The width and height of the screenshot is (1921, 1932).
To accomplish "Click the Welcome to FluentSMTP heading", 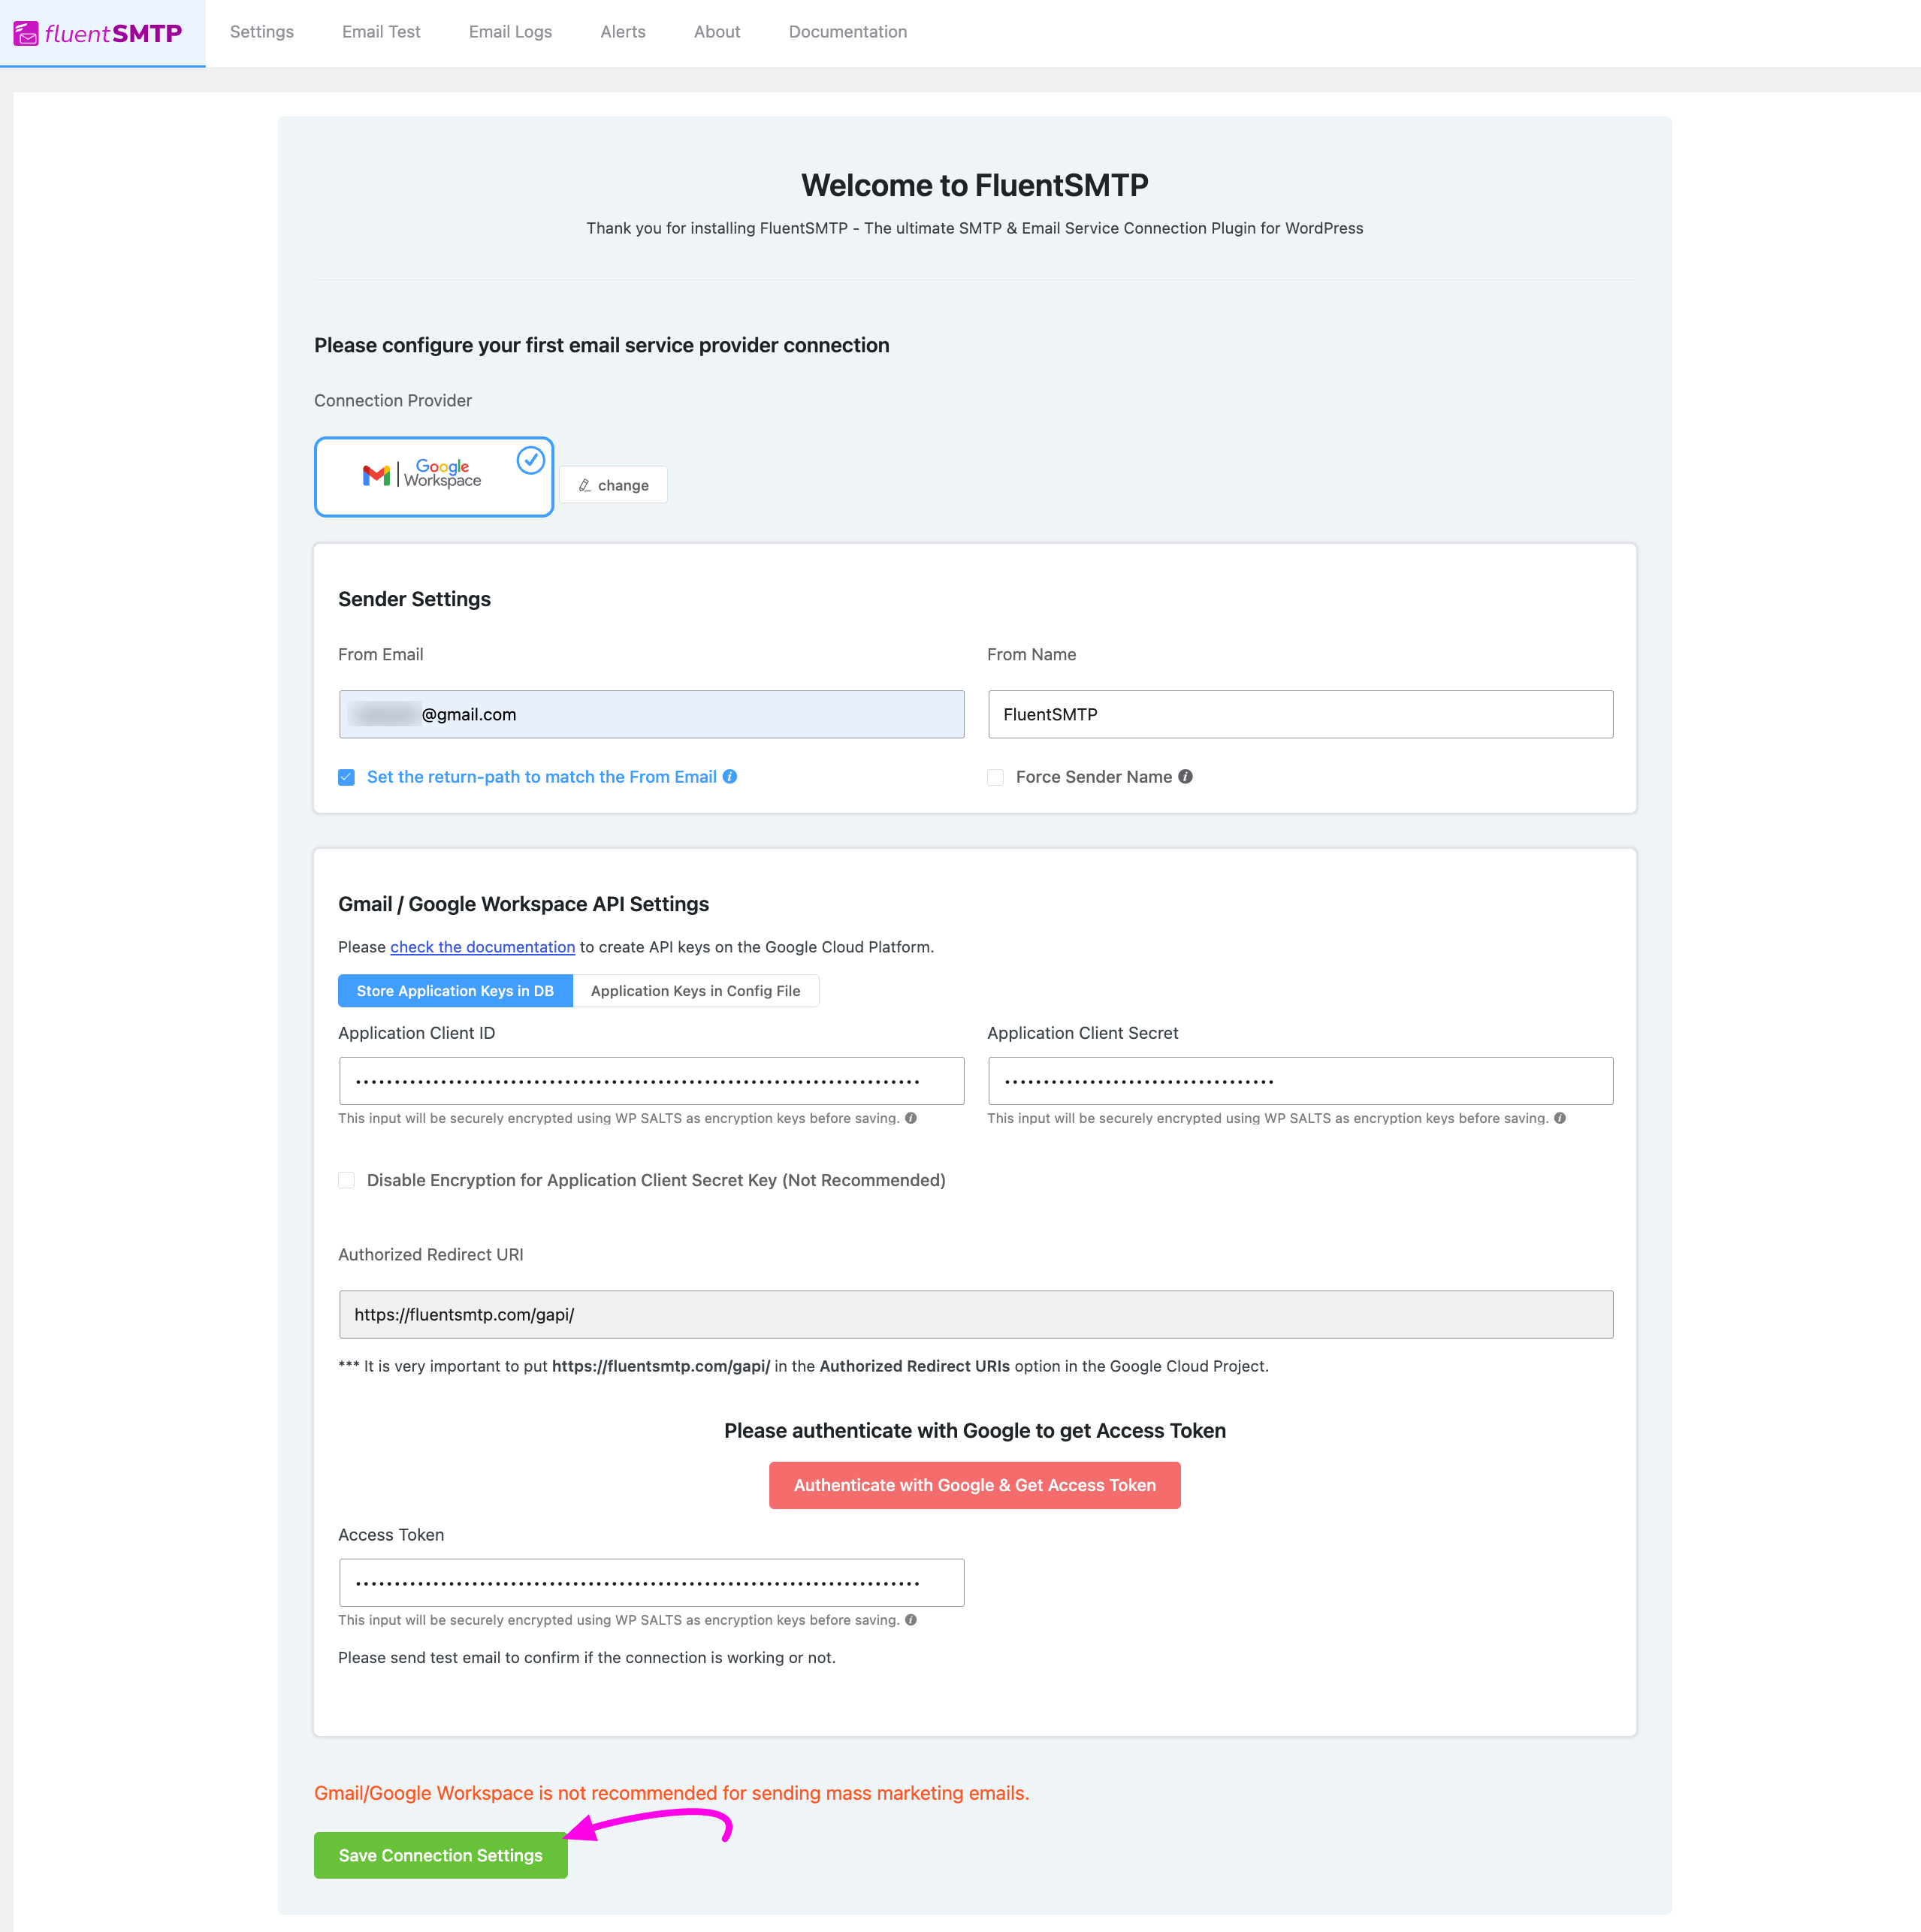I will (975, 185).
